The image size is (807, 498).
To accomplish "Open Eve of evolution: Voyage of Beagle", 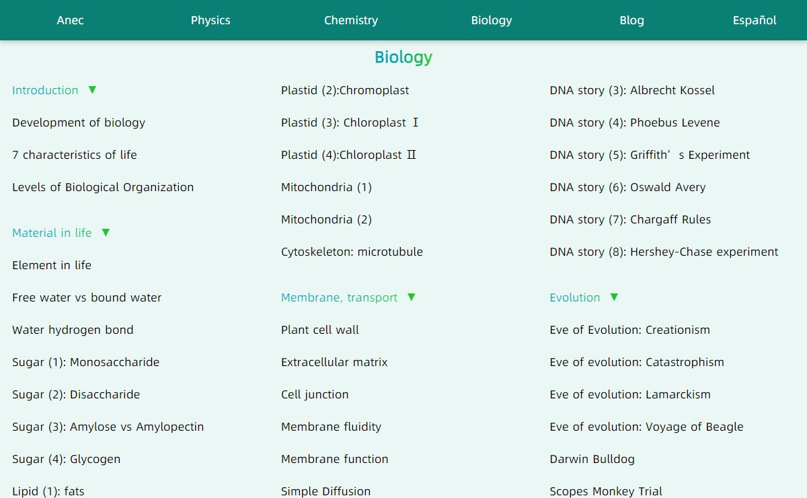I will click(x=646, y=427).
